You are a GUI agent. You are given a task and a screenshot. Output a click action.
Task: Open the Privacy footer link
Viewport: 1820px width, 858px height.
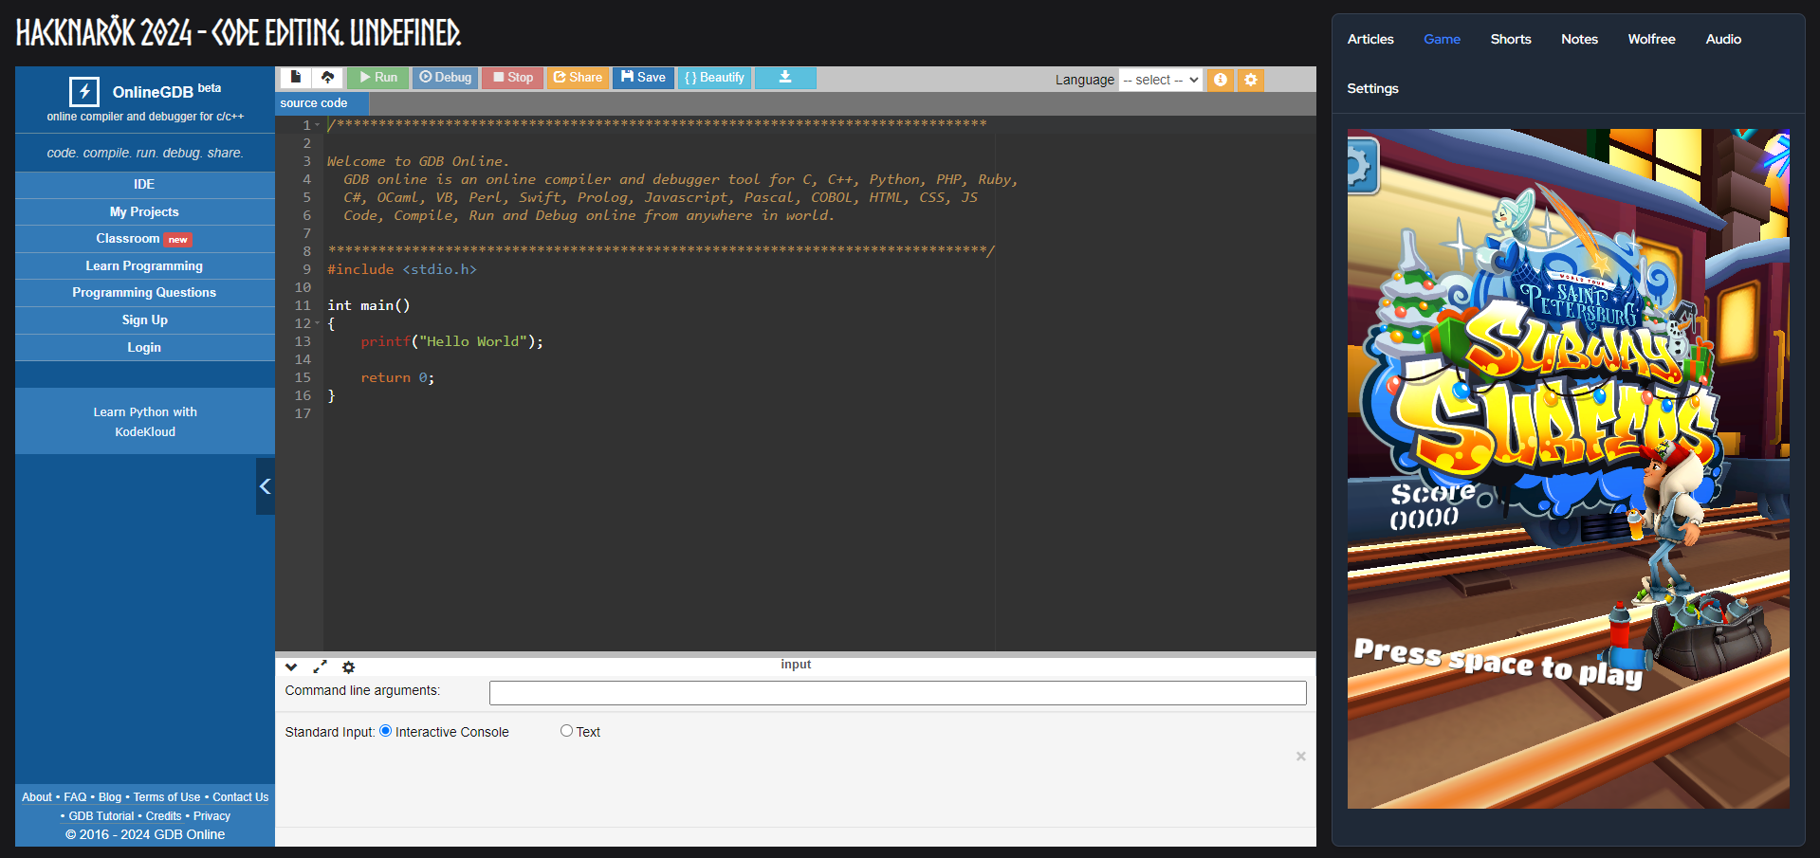pyautogui.click(x=212, y=816)
